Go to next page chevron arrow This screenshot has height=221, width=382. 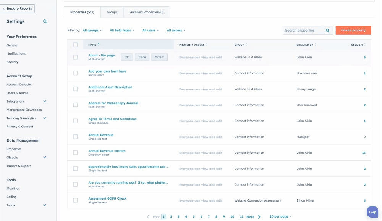click(x=259, y=217)
